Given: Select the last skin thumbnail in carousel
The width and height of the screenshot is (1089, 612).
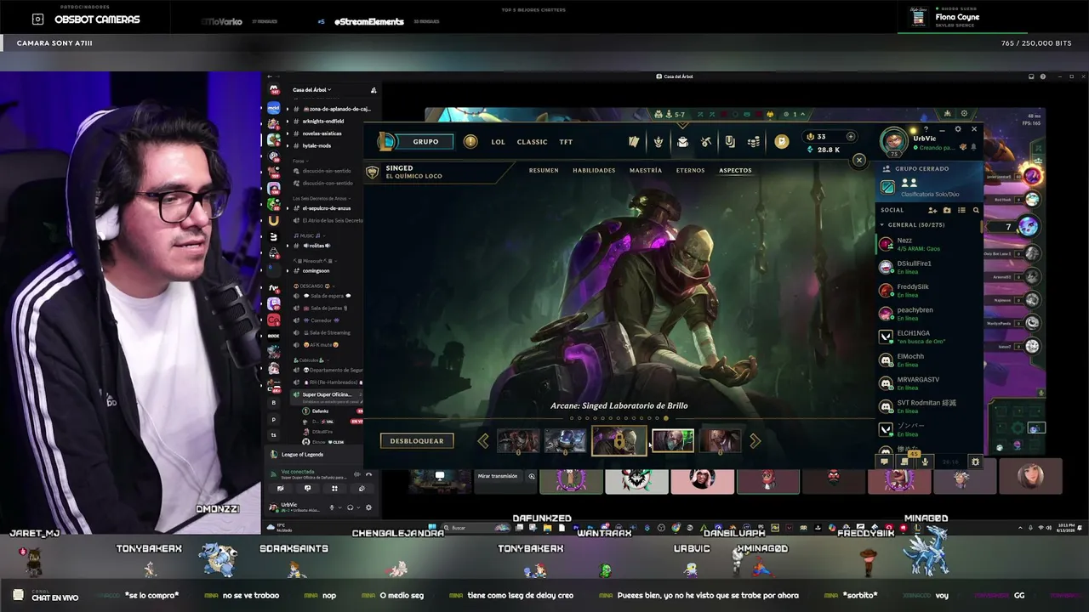Looking at the screenshot, I should 721,441.
